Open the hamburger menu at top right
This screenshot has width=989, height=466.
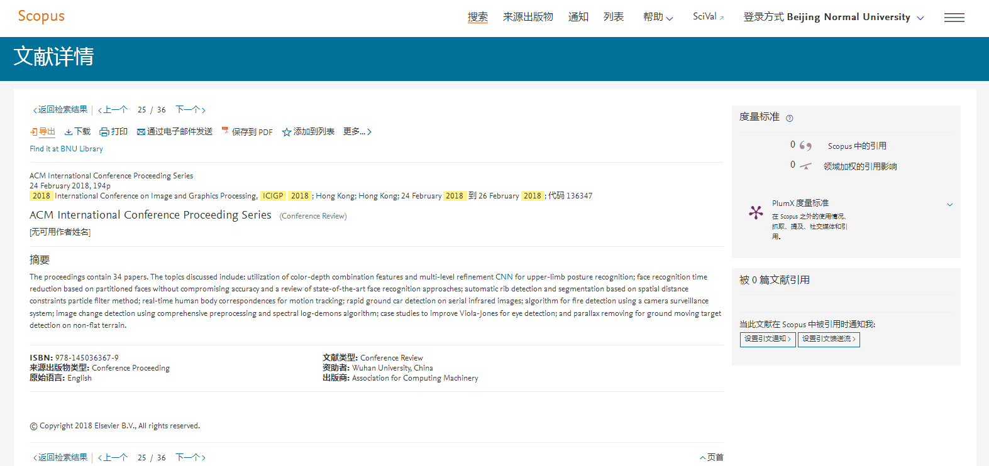coord(954,18)
